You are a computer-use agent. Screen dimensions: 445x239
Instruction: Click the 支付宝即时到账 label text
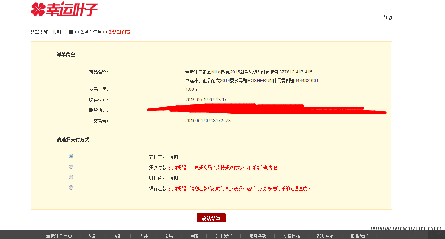[x=164, y=157]
